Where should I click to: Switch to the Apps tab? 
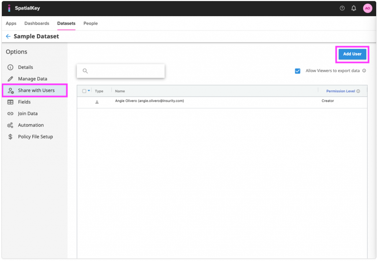(11, 23)
